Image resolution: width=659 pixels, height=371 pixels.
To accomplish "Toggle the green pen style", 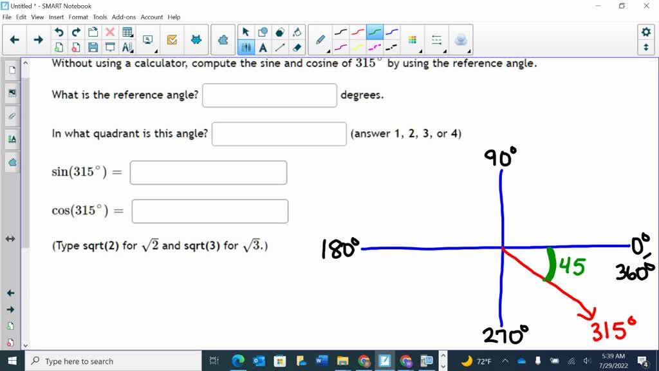I will coord(375,33).
